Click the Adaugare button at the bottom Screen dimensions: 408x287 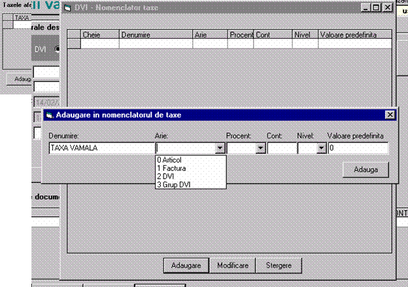click(186, 265)
